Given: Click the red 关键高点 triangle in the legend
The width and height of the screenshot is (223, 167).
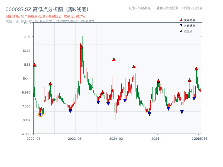Looking at the screenshot, I should pyautogui.click(x=181, y=20).
